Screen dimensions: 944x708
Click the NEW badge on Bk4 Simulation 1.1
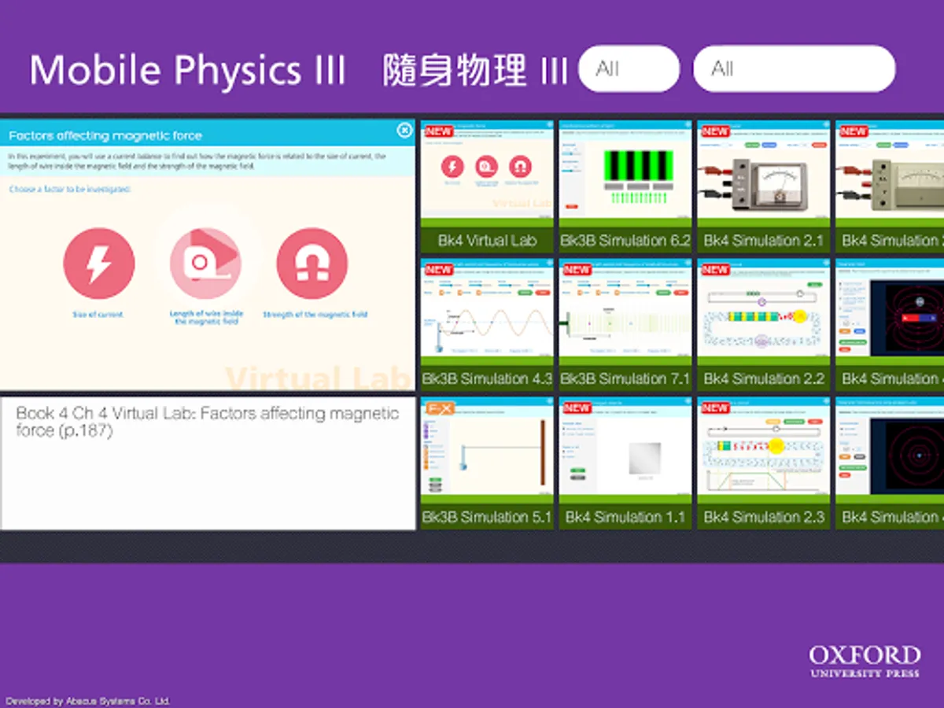pos(577,408)
